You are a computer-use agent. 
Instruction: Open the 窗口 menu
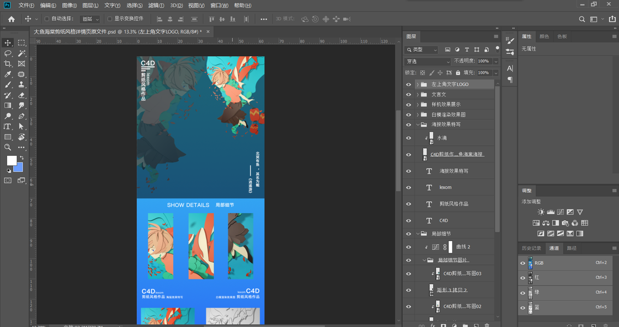pos(220,5)
